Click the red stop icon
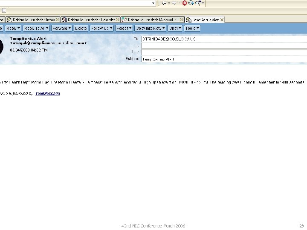The width and height of the screenshot is (307, 230). tap(185, 3)
